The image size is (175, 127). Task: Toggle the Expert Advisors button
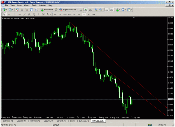pos(68,10)
